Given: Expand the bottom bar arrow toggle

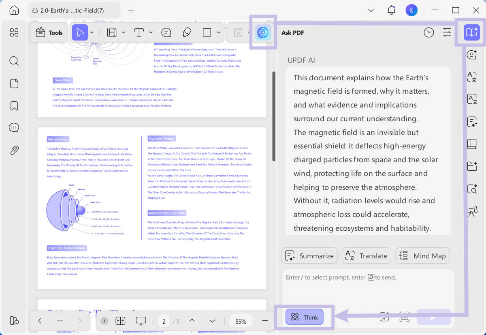Looking at the screenshot, I should click(104, 321).
